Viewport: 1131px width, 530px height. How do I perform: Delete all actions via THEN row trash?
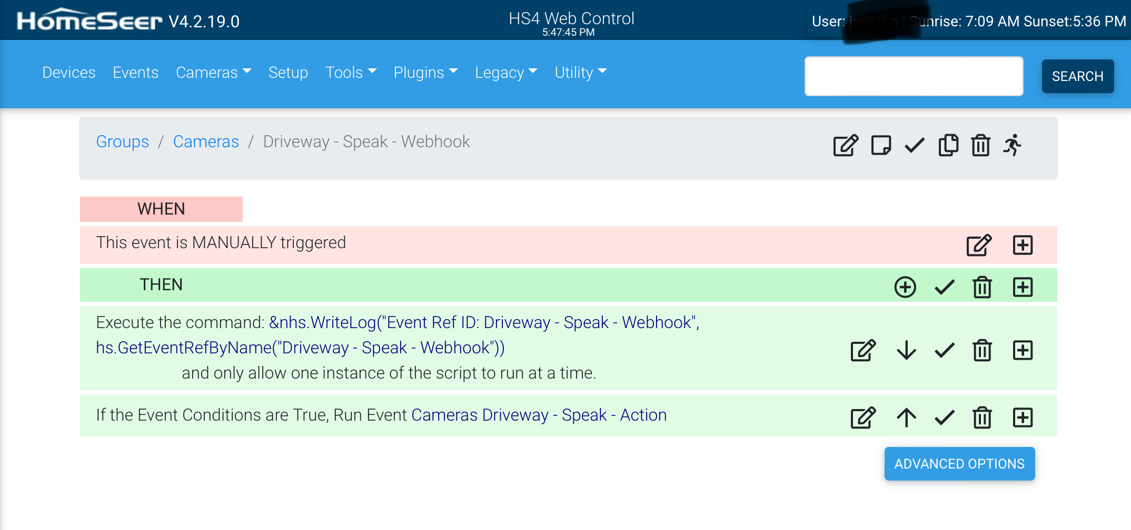coord(982,287)
